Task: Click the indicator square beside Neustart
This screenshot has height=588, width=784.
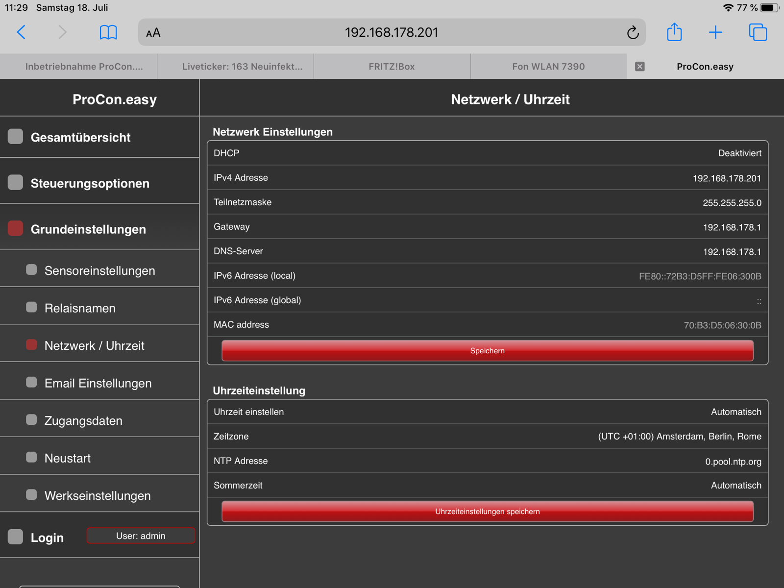Action: coord(31,457)
